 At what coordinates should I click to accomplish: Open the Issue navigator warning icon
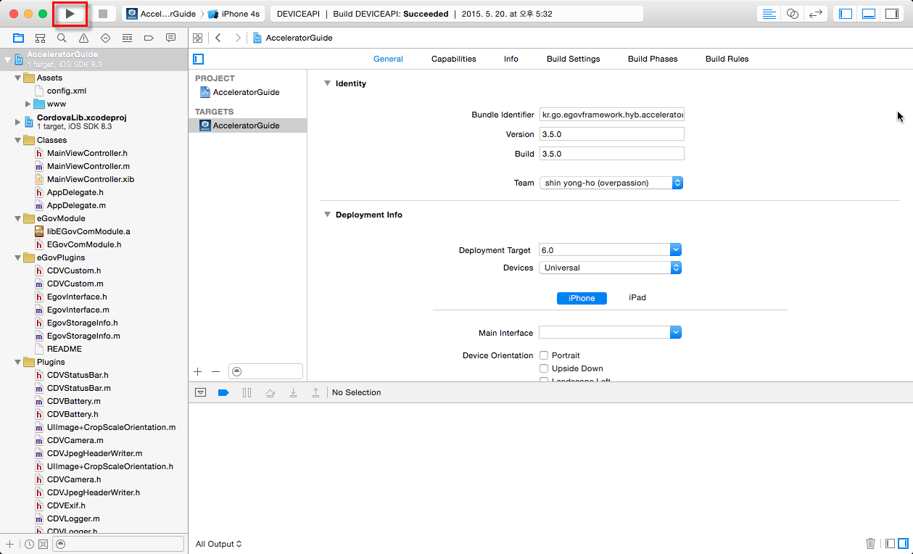84,38
